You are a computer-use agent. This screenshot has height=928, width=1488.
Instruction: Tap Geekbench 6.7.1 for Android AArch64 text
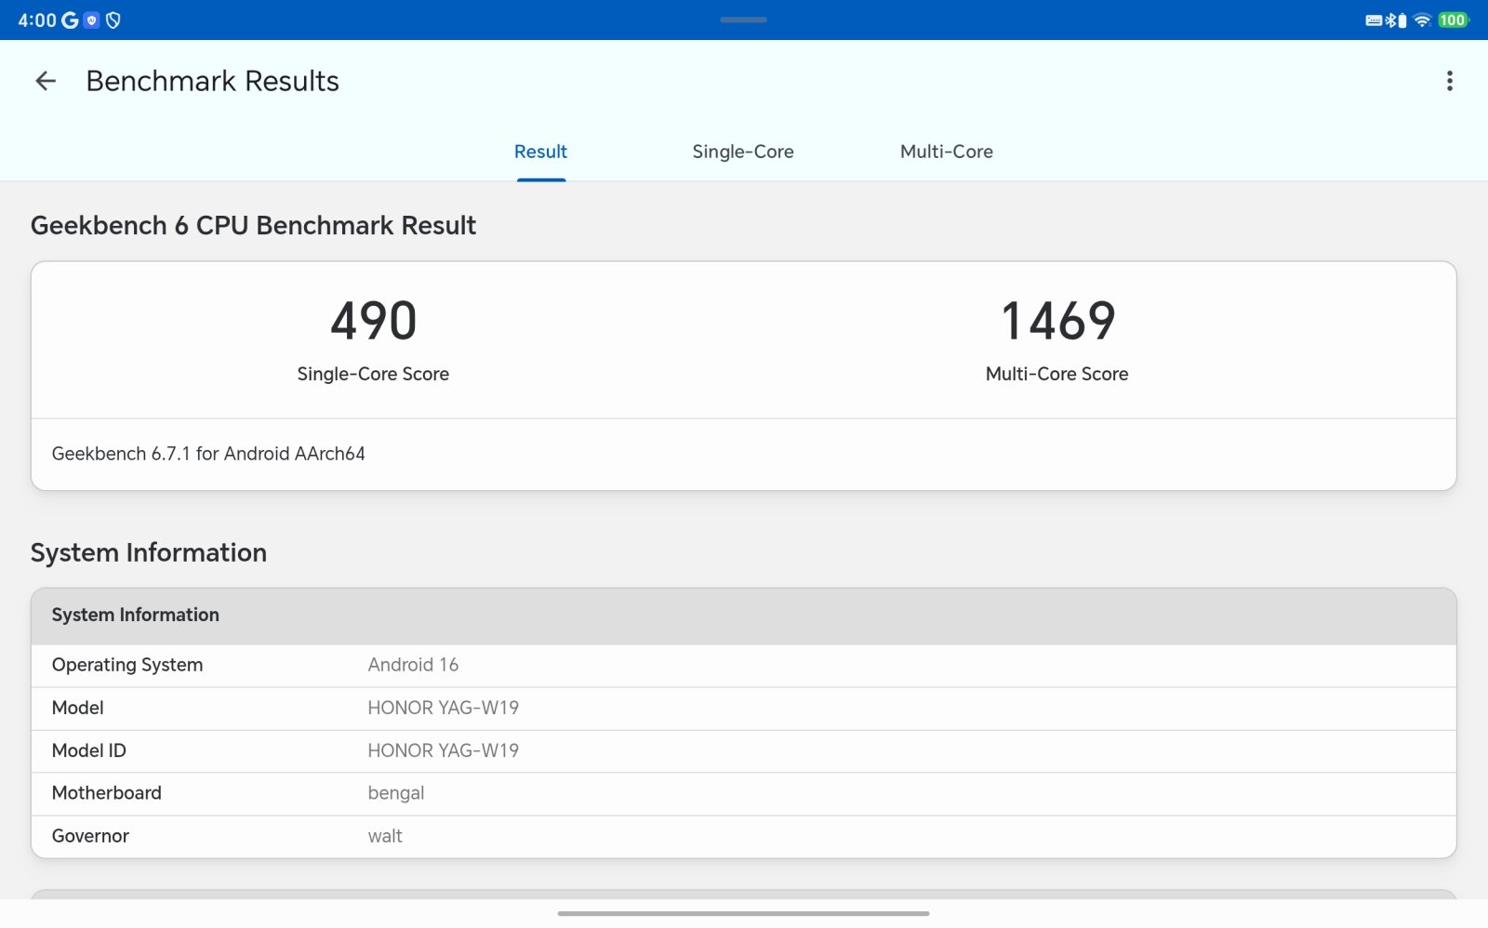[208, 454]
